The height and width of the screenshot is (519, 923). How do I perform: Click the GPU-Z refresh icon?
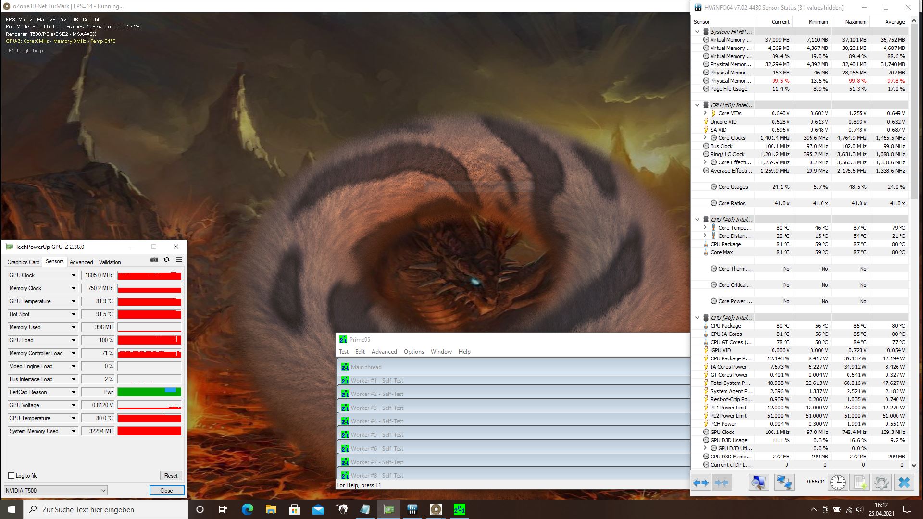tap(166, 259)
